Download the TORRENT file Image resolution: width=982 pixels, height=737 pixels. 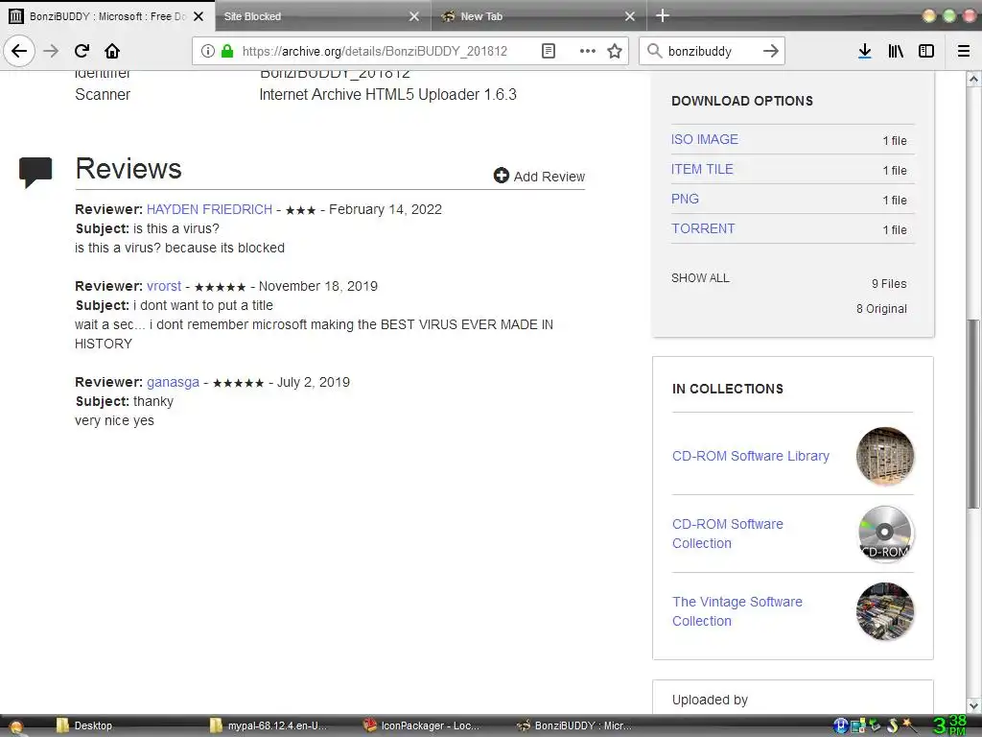click(703, 228)
